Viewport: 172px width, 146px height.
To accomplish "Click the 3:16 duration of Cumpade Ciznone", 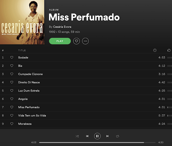I will 162,74.
